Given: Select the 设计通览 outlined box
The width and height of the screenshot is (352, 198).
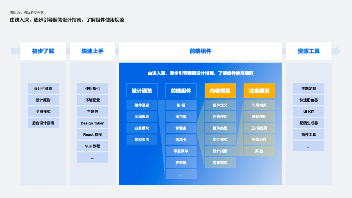Looking at the screenshot, I should pos(142,91).
